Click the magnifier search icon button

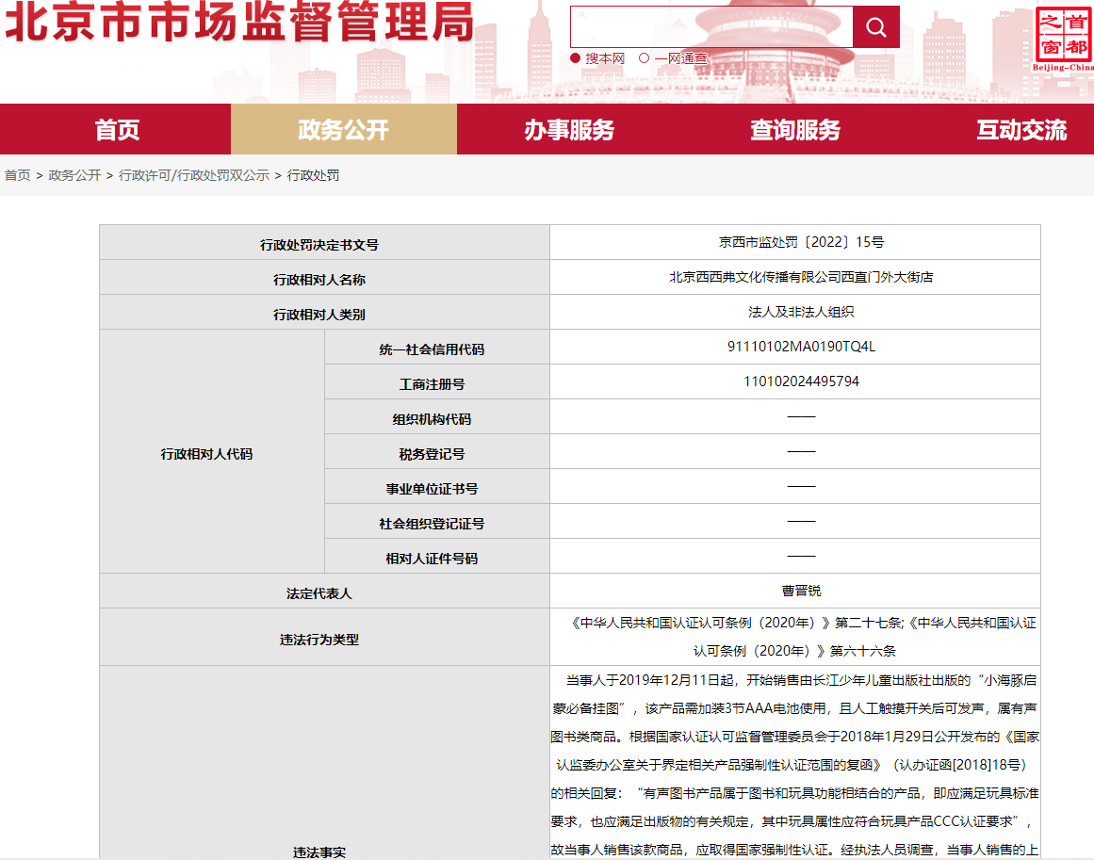tap(875, 27)
